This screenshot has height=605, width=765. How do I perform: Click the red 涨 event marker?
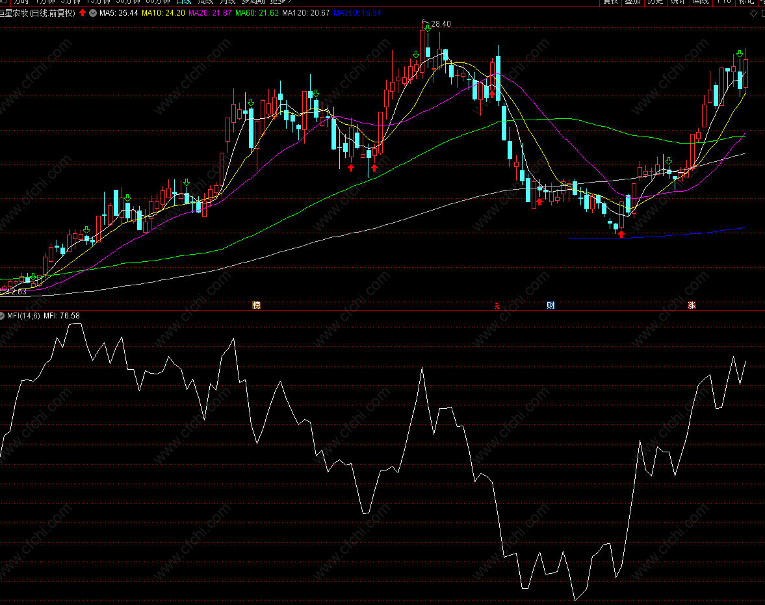click(x=692, y=305)
